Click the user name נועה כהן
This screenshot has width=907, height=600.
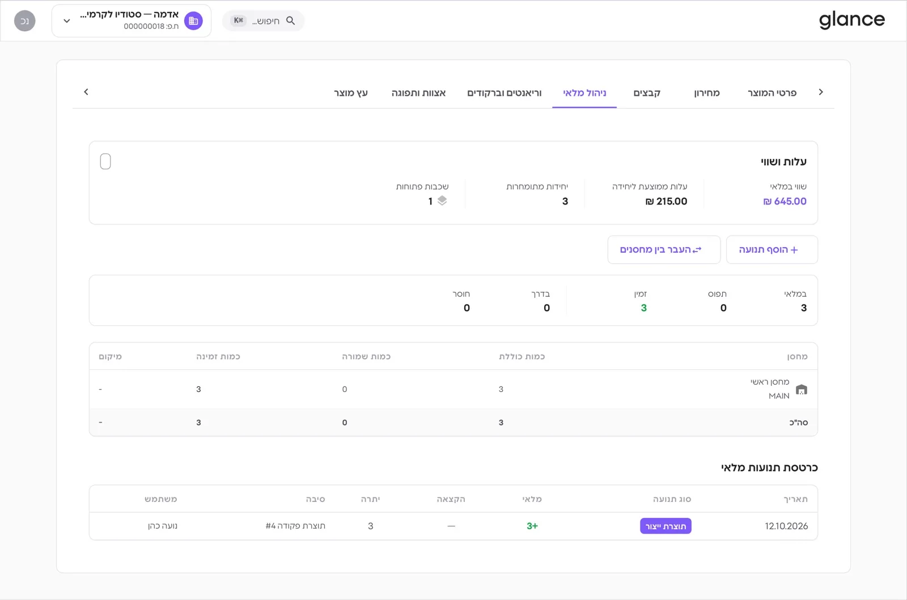click(x=163, y=526)
